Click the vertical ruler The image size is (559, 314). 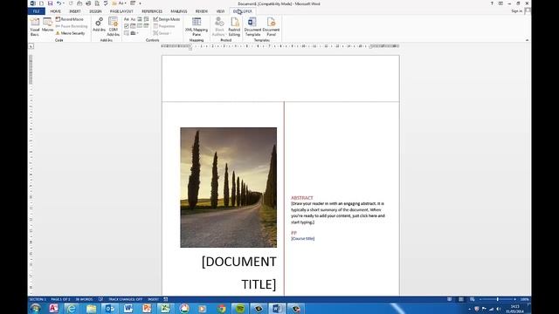pyautogui.click(x=31, y=174)
